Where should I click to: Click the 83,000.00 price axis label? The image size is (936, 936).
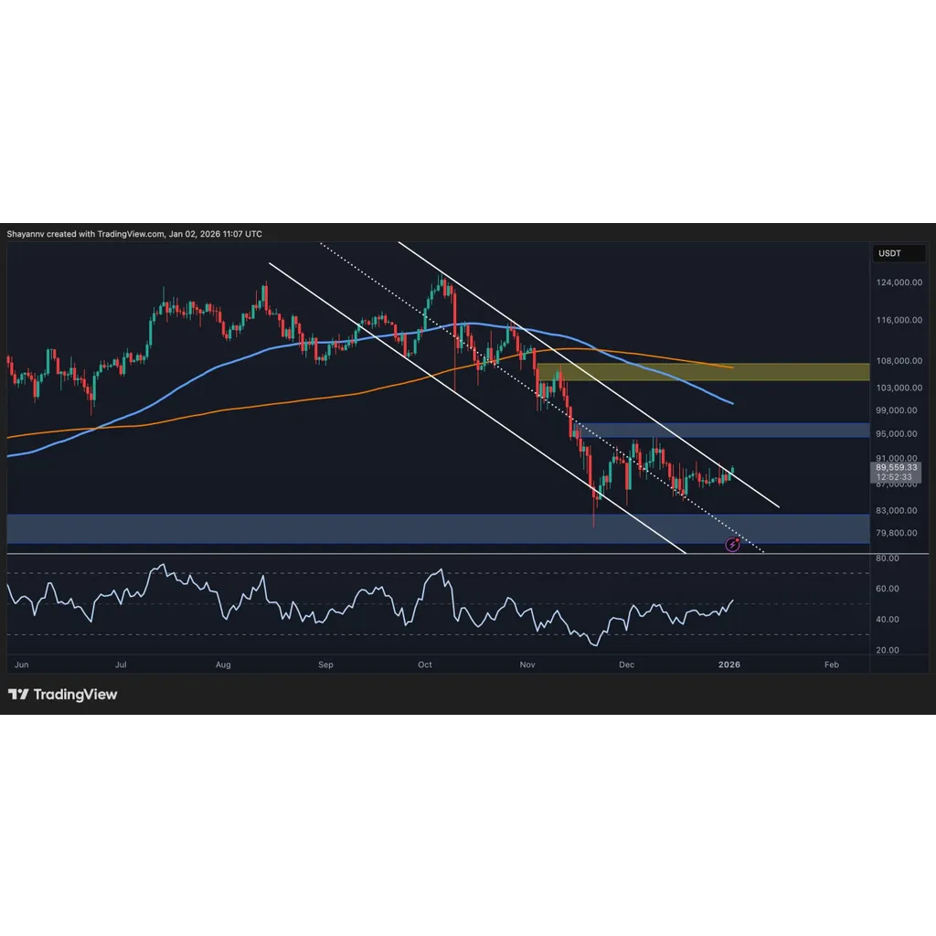tap(897, 510)
